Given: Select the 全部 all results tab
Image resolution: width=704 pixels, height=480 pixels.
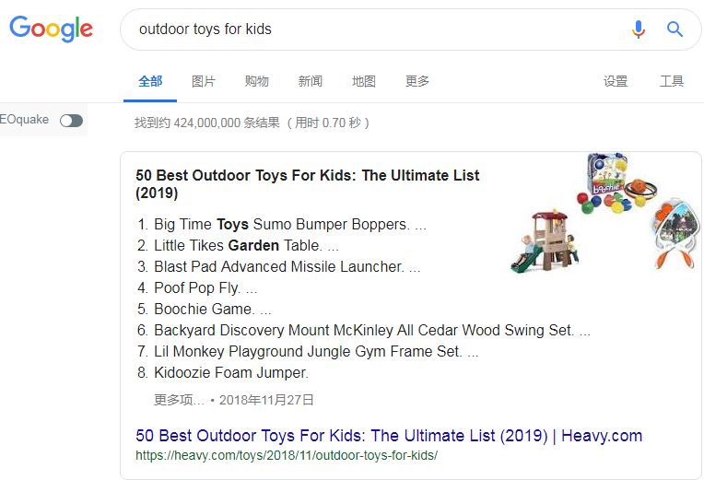Looking at the screenshot, I should click(x=150, y=81).
